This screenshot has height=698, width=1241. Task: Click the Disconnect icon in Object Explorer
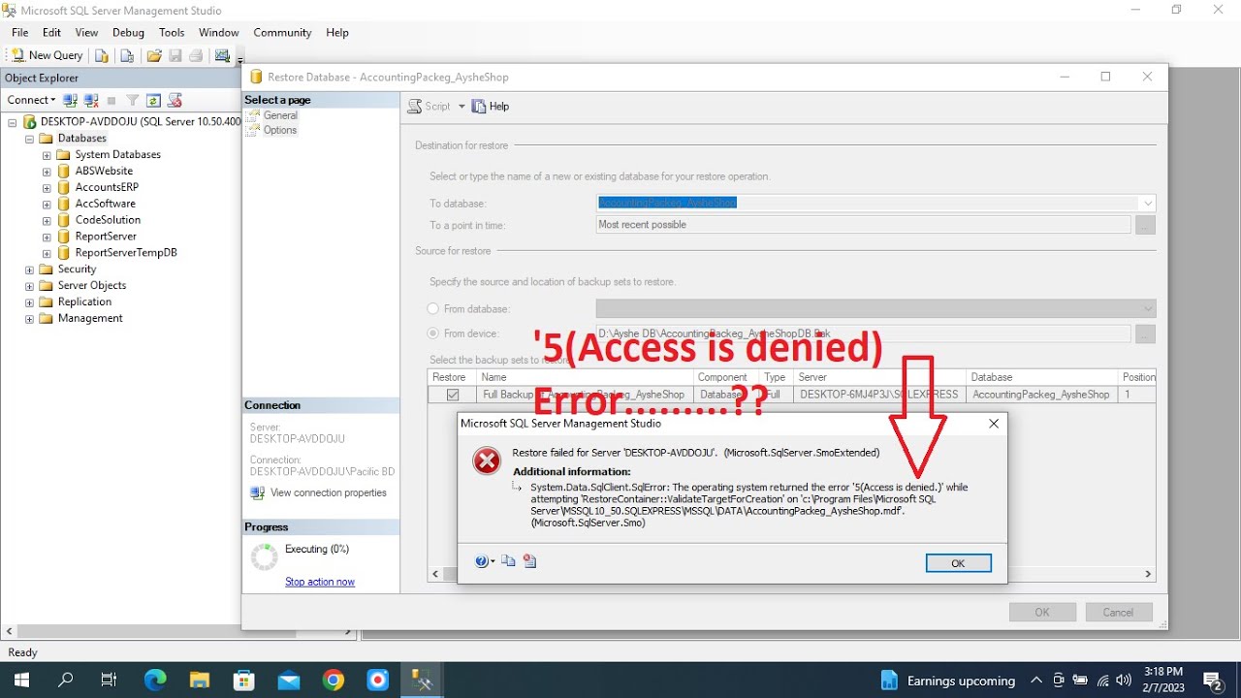pos(91,100)
